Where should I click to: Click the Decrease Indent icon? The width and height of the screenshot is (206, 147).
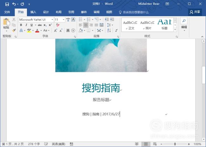click(107, 20)
